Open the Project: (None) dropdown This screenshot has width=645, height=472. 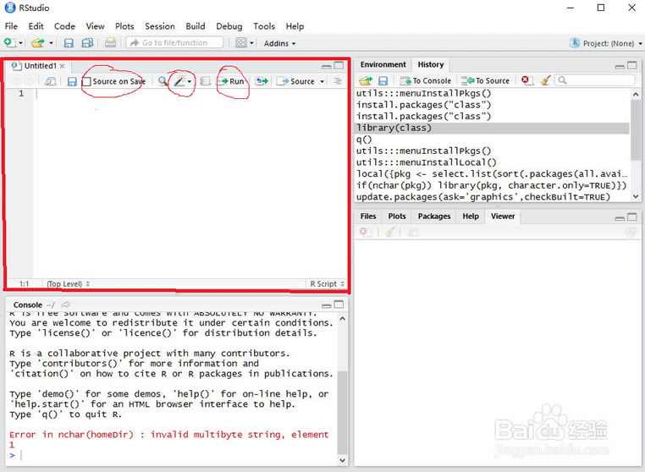(x=606, y=43)
